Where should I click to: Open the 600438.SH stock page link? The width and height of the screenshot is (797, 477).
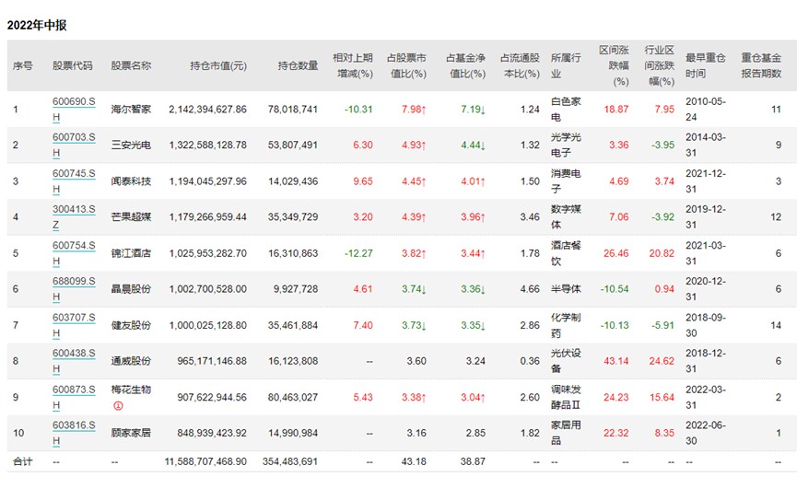[x=73, y=360]
